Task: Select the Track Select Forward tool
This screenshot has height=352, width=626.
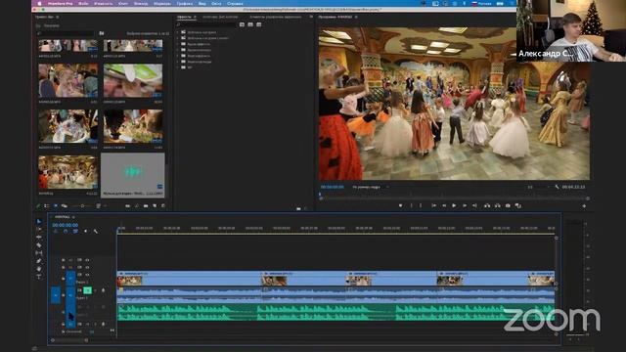Action: (39, 229)
